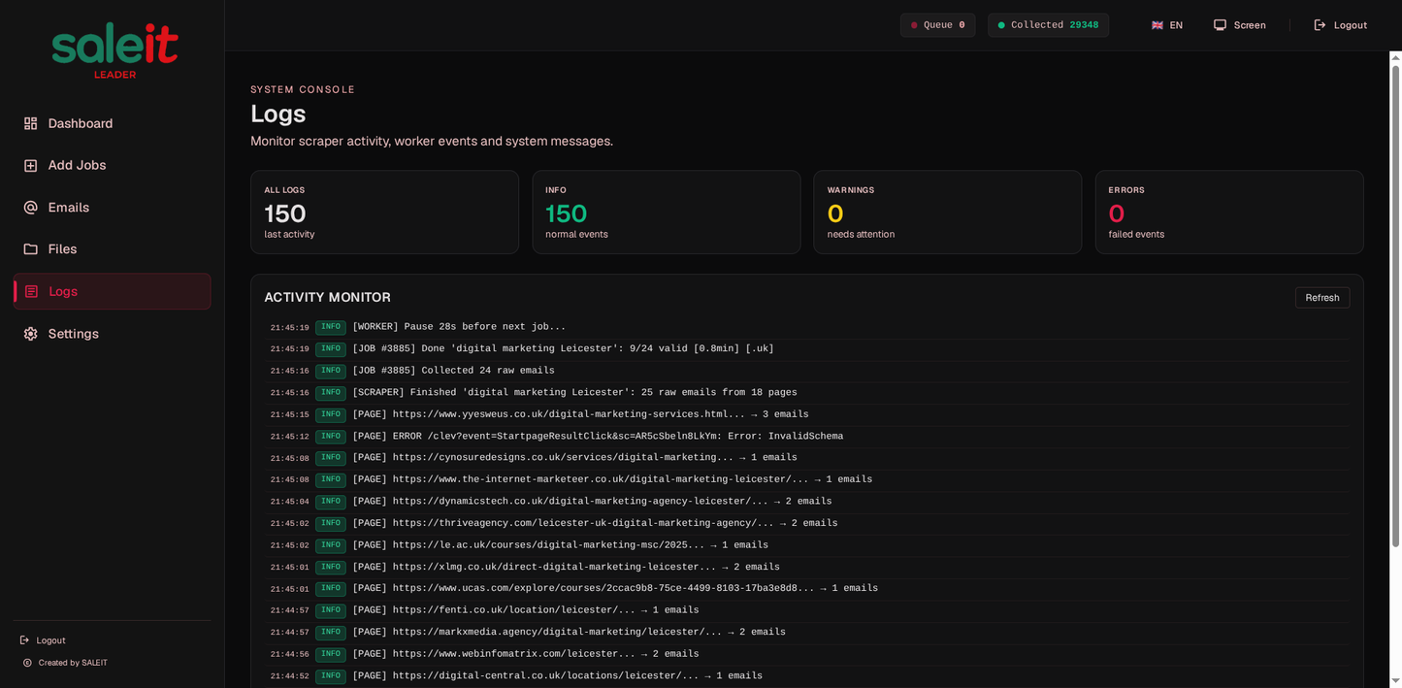Click the 21:44:52 timestamp

click(x=289, y=676)
